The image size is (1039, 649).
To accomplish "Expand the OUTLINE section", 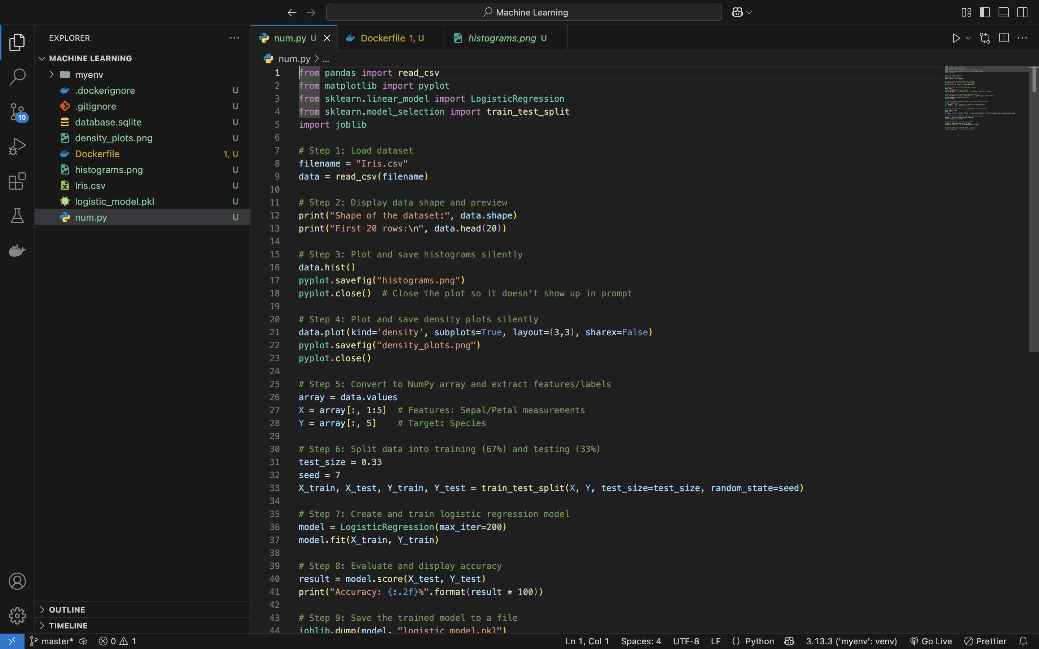I will [142, 609].
